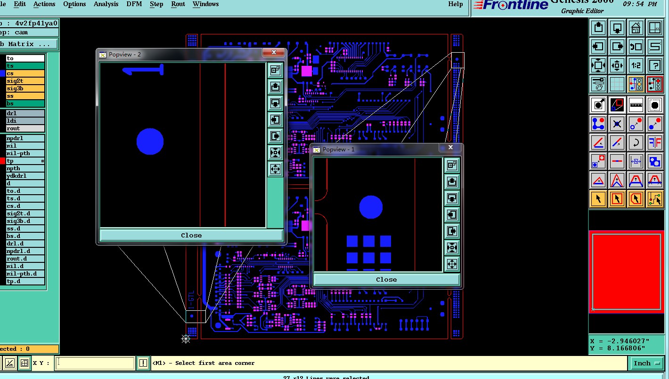Click the crosshair grid icon beside X Y
Image resolution: width=669 pixels, height=379 pixels.
24,363
